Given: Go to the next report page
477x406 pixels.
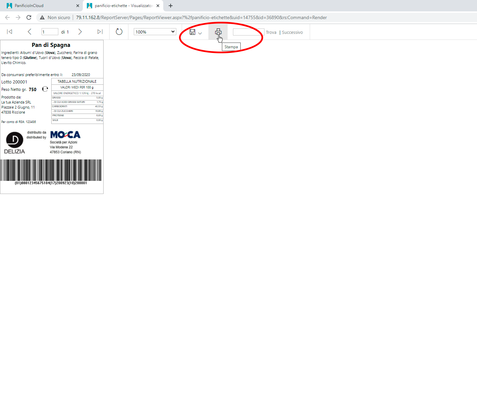Looking at the screenshot, I should tap(80, 31).
